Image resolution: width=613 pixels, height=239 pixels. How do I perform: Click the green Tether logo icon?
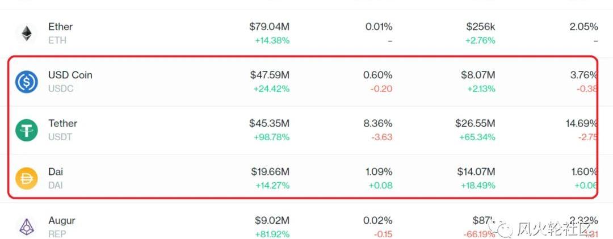coord(27,130)
